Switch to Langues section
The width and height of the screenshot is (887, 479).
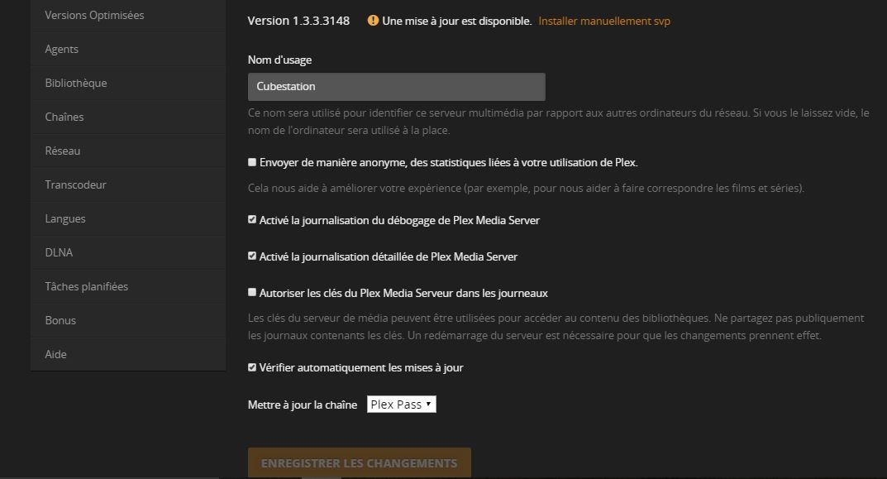tap(65, 218)
